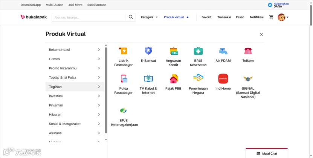Expand Promo Incaranmu chevron

click(x=99, y=68)
